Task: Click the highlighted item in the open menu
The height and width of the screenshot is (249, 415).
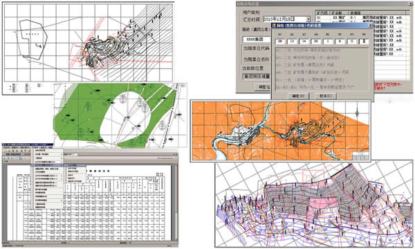Action: 48,165
